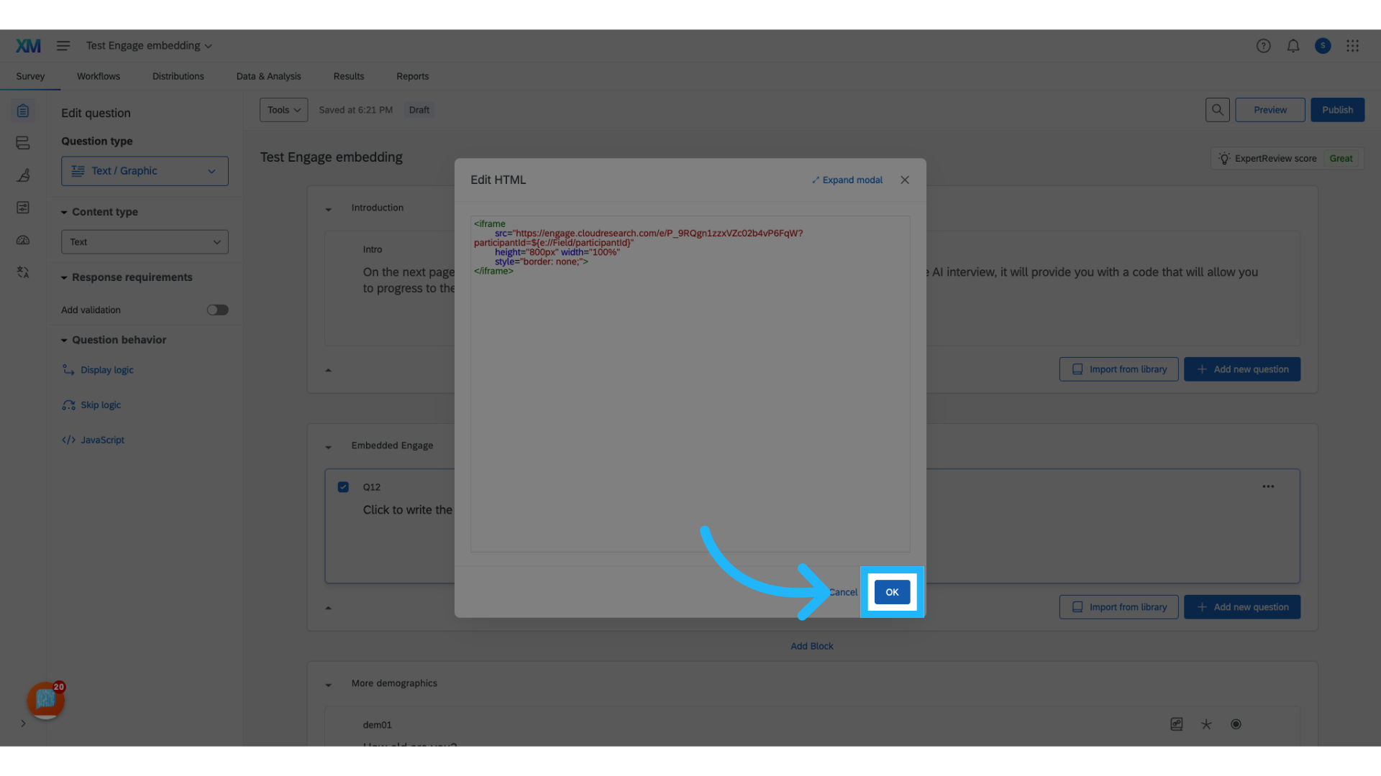Open the Tools menu
The width and height of the screenshot is (1381, 776).
(x=283, y=109)
